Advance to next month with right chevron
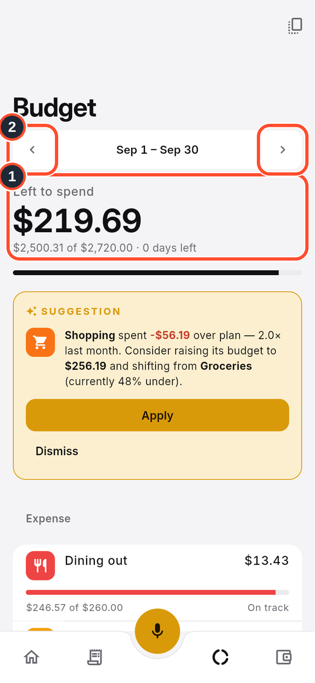Image resolution: width=315 pixels, height=683 pixels. click(x=283, y=149)
